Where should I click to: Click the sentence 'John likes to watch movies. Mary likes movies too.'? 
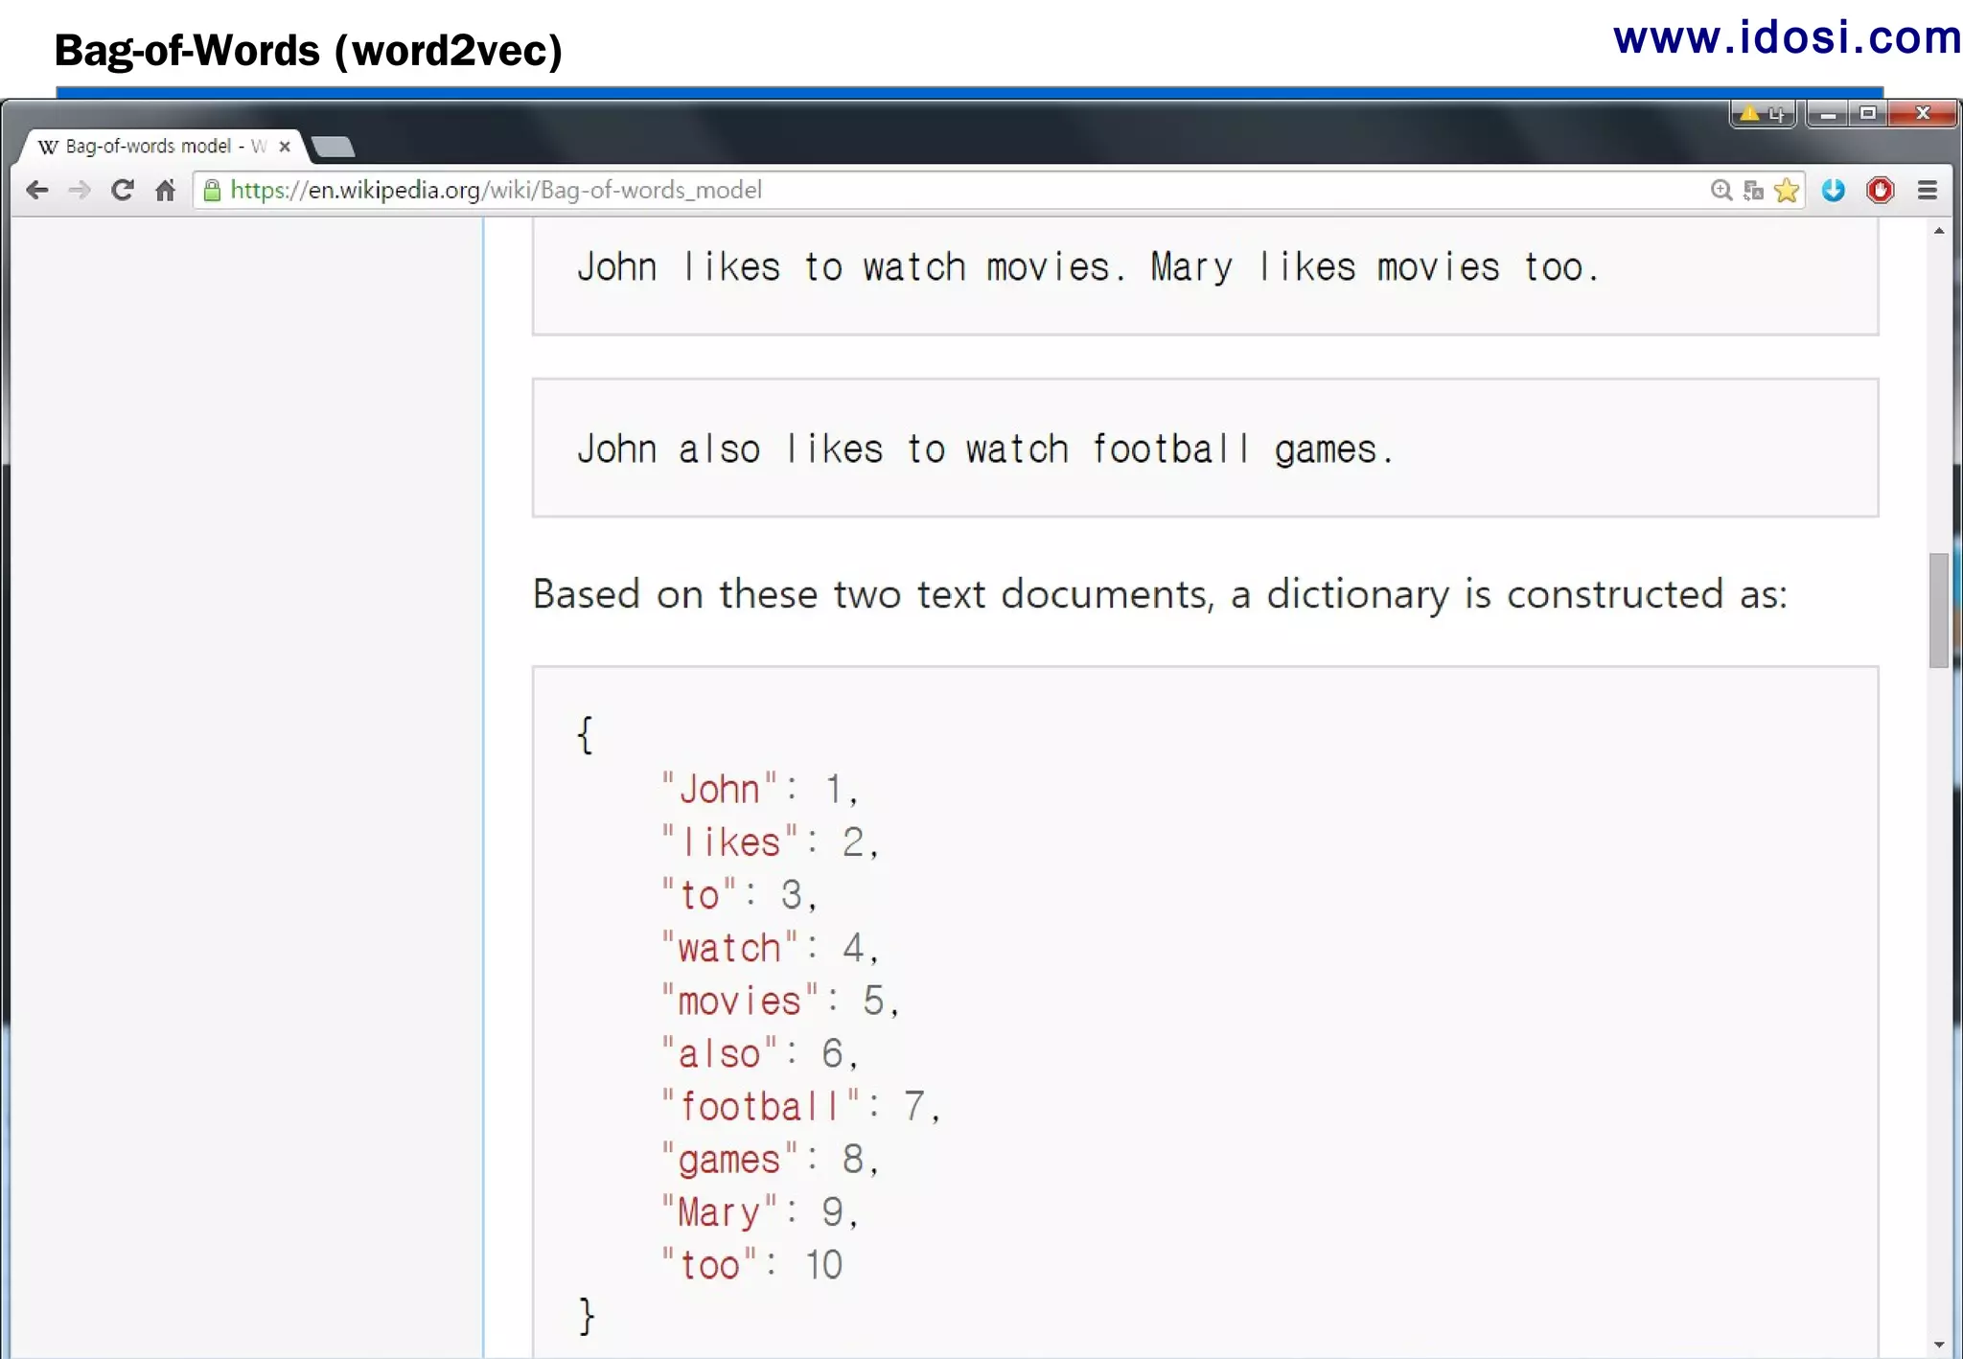click(x=1088, y=267)
